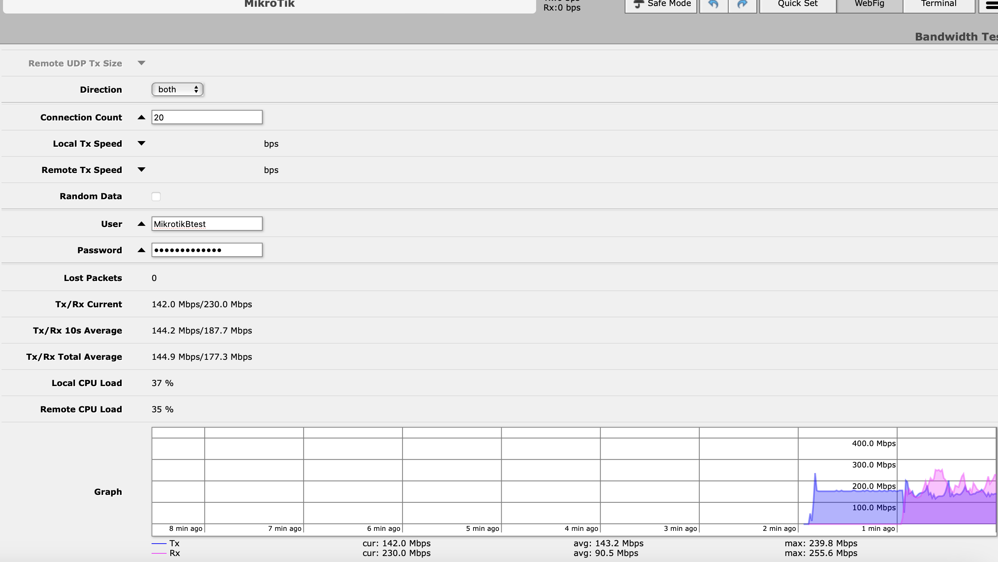The width and height of the screenshot is (998, 562).
Task: Open the hamburger menu icon
Action: click(990, 5)
